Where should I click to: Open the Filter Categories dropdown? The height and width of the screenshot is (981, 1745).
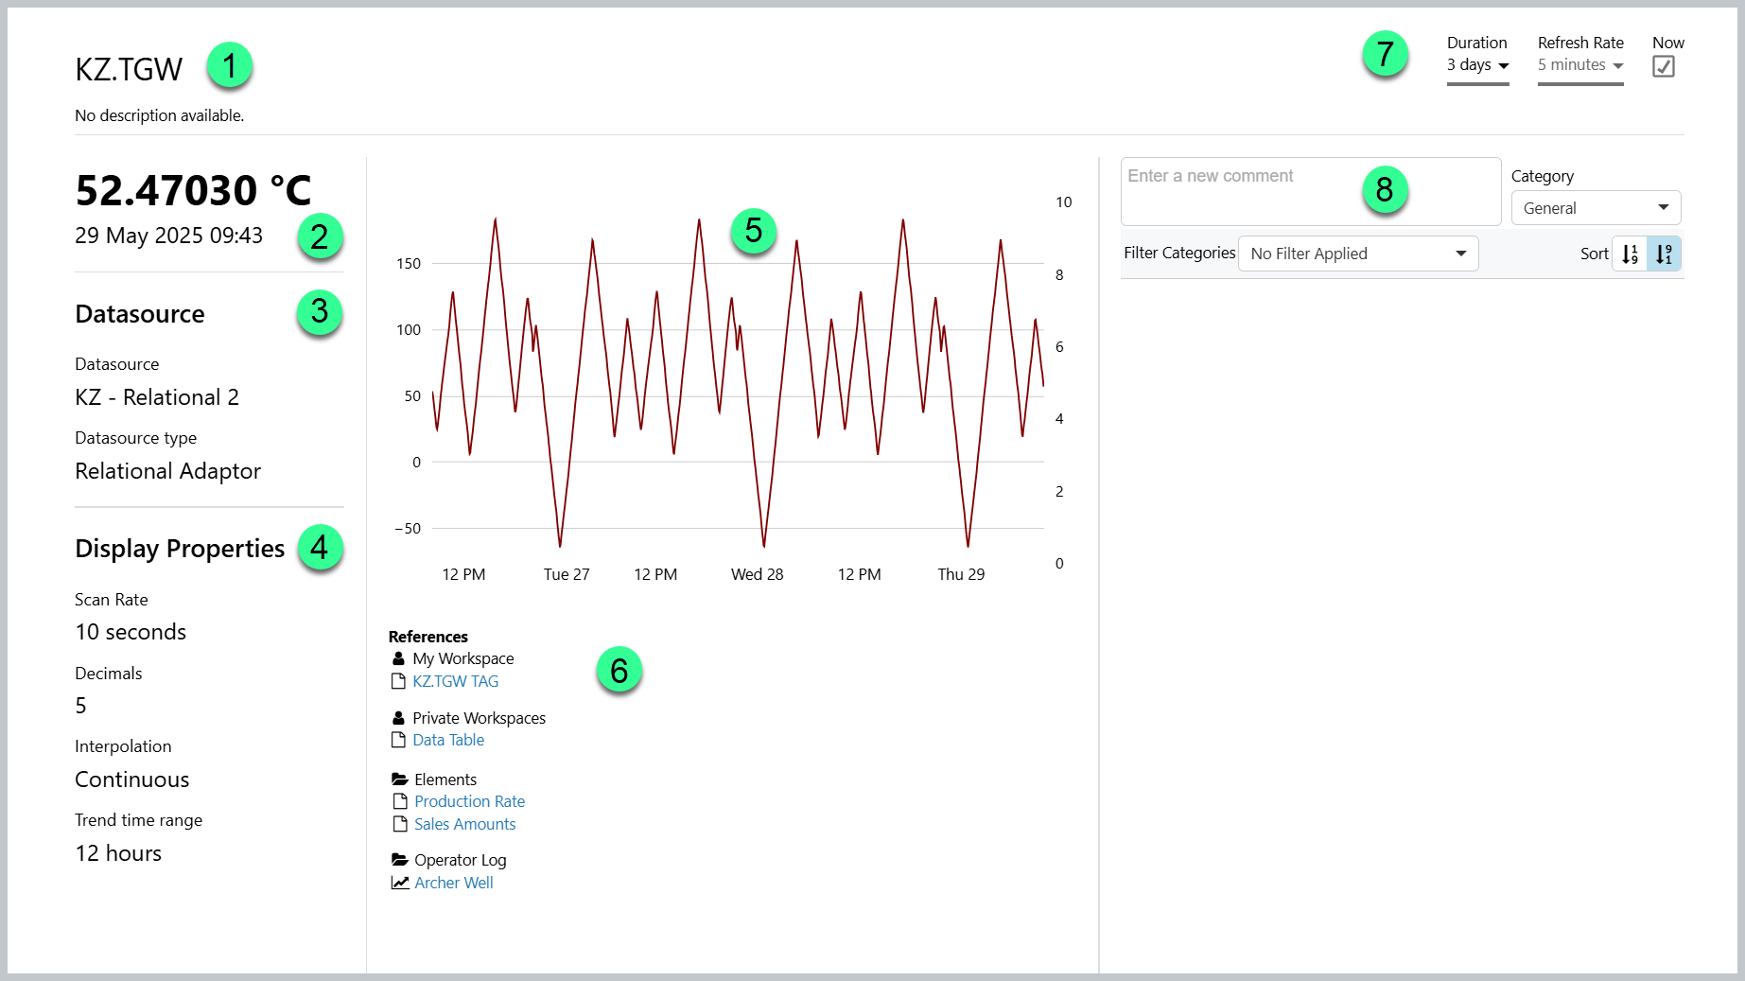1357,254
